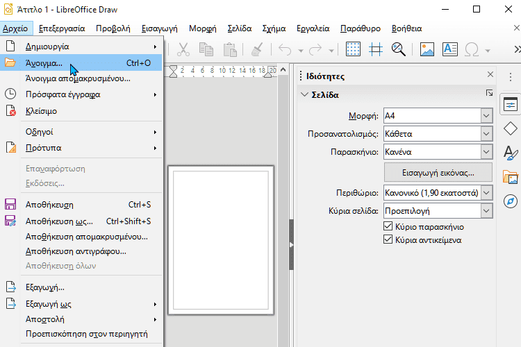Toggle the Helplines while moving icon
This screenshot has height=347, width=521.
click(x=376, y=50)
